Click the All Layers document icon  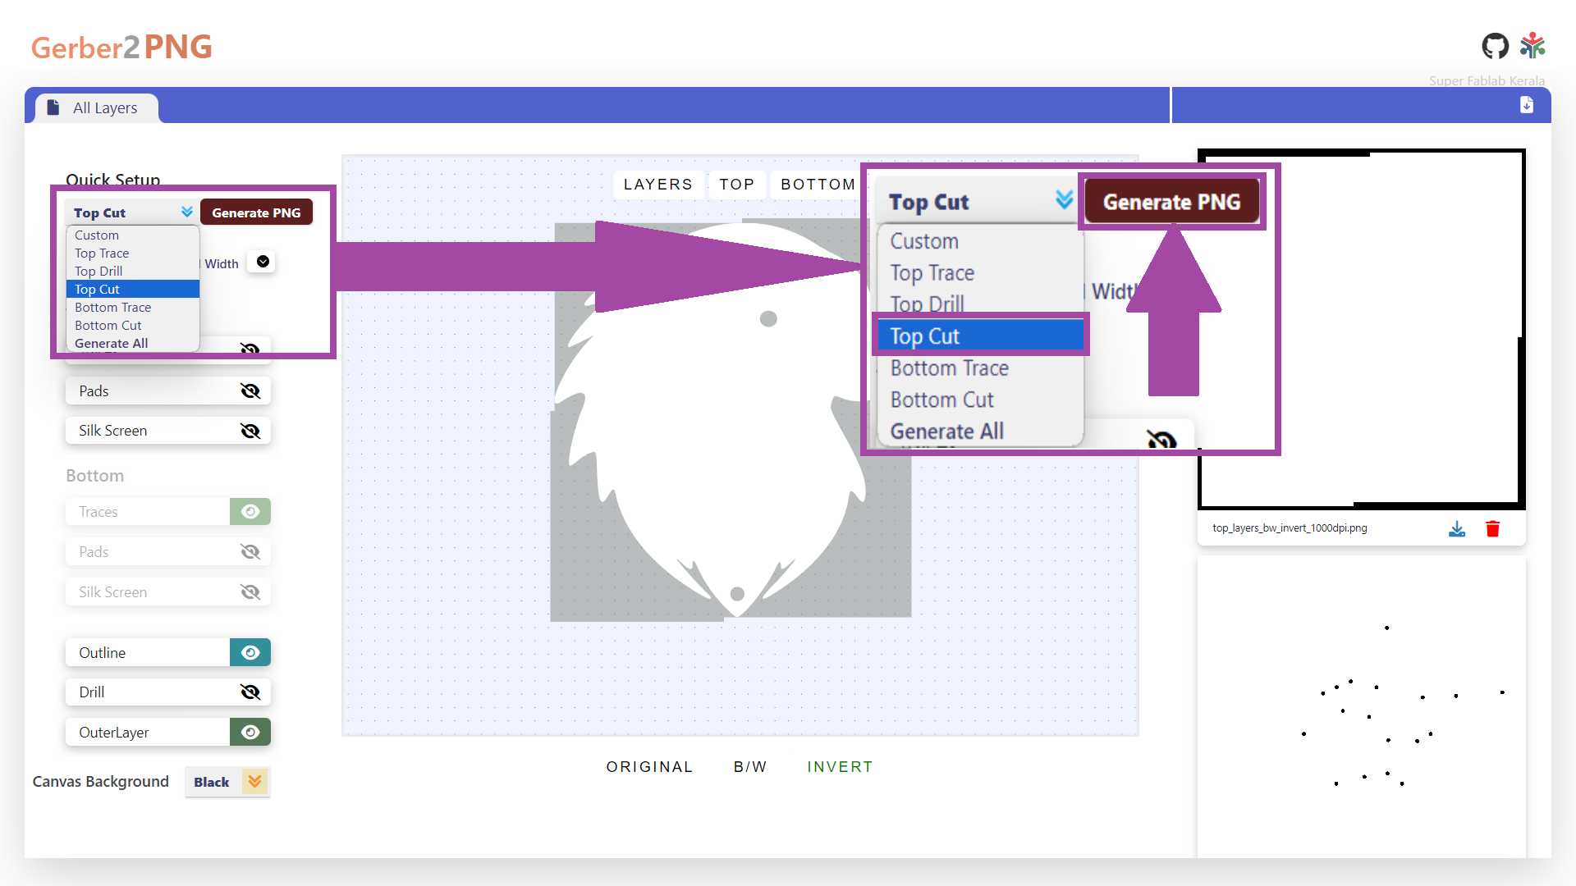click(53, 107)
